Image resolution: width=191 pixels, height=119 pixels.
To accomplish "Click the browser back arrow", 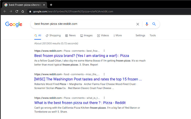I will (5, 11).
